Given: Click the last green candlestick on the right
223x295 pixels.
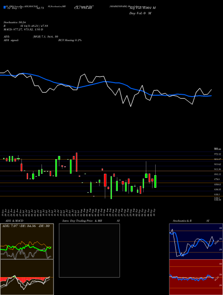Looking at the screenshot, I should point(155,181).
